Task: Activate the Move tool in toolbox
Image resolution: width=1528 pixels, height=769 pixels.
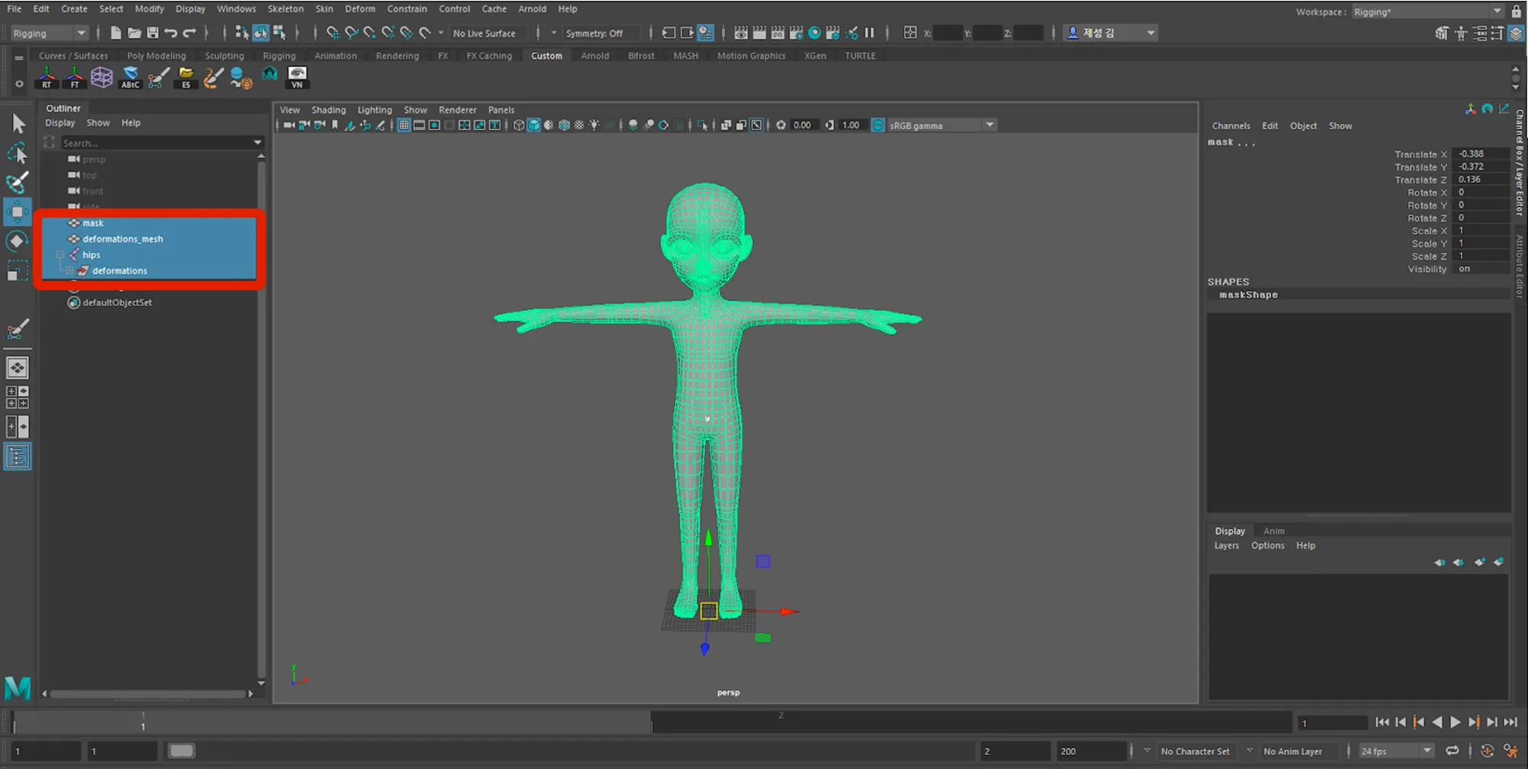Action: click(x=18, y=212)
